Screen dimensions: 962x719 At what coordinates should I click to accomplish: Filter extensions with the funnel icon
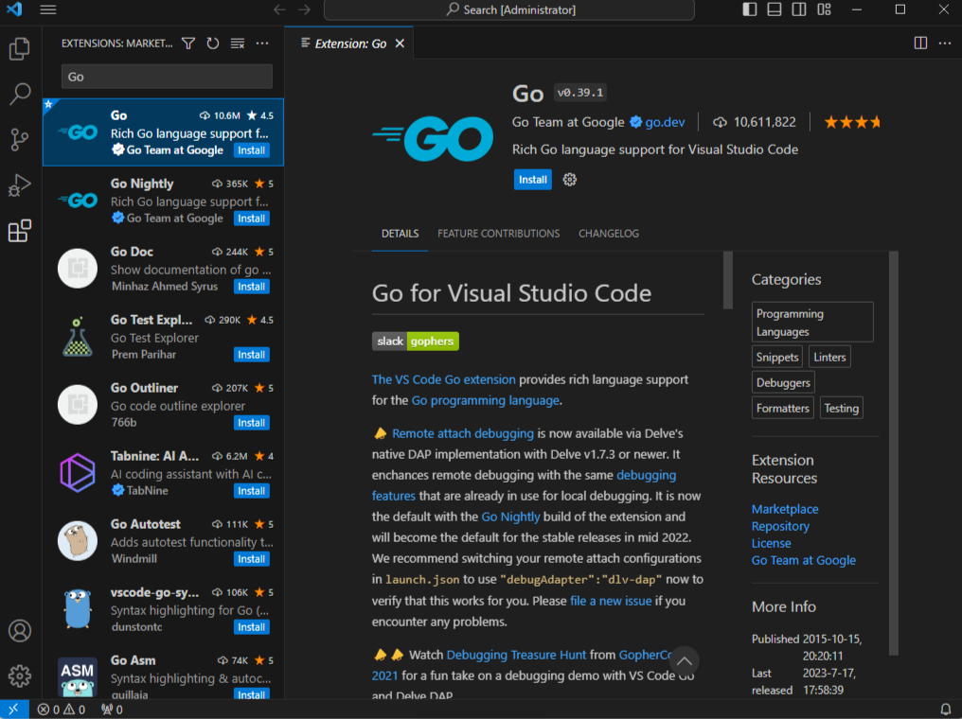(188, 44)
